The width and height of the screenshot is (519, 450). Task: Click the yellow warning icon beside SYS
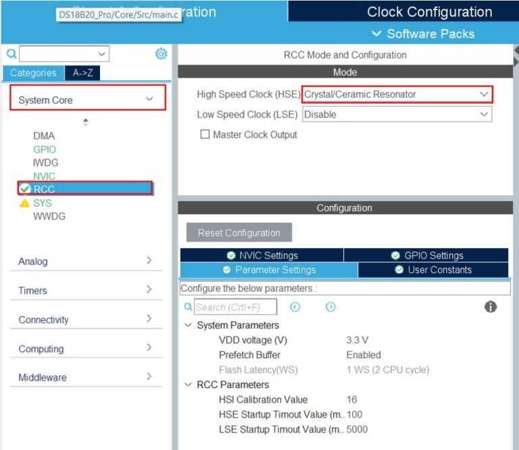25,203
